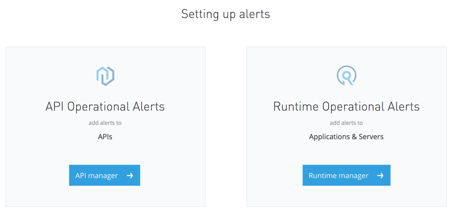Select the API Operational Alerts heading
Image resolution: width=452 pixels, height=213 pixels.
pos(105,106)
